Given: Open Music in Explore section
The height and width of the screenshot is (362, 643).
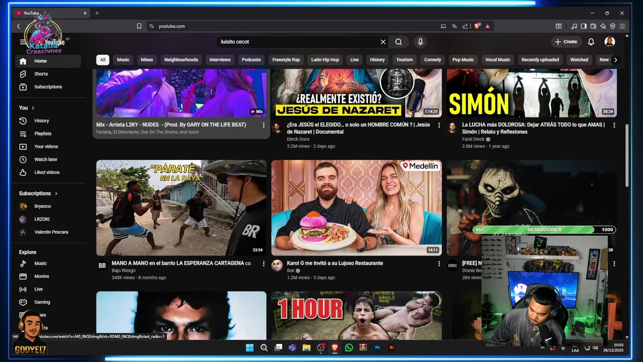Looking at the screenshot, I should click(49, 263).
